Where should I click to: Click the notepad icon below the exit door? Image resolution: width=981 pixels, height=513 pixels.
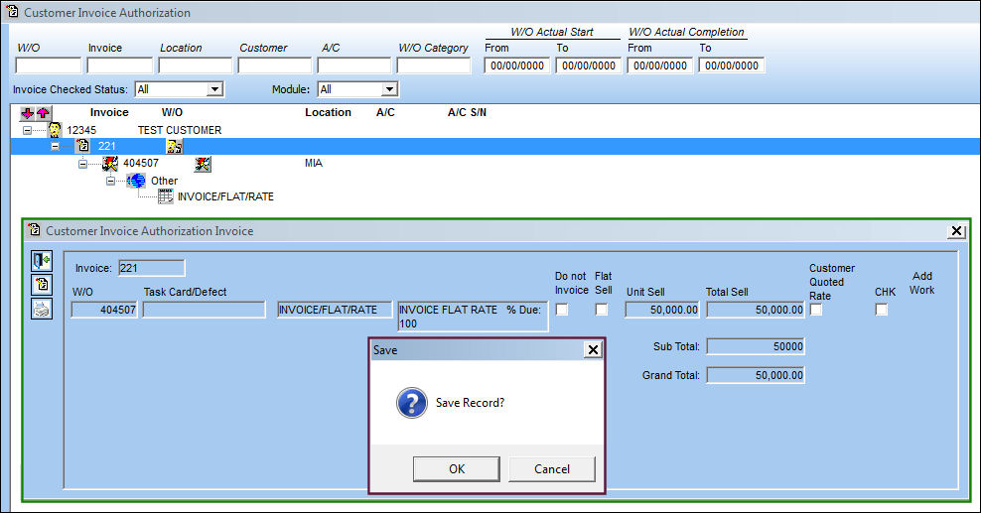(x=42, y=285)
